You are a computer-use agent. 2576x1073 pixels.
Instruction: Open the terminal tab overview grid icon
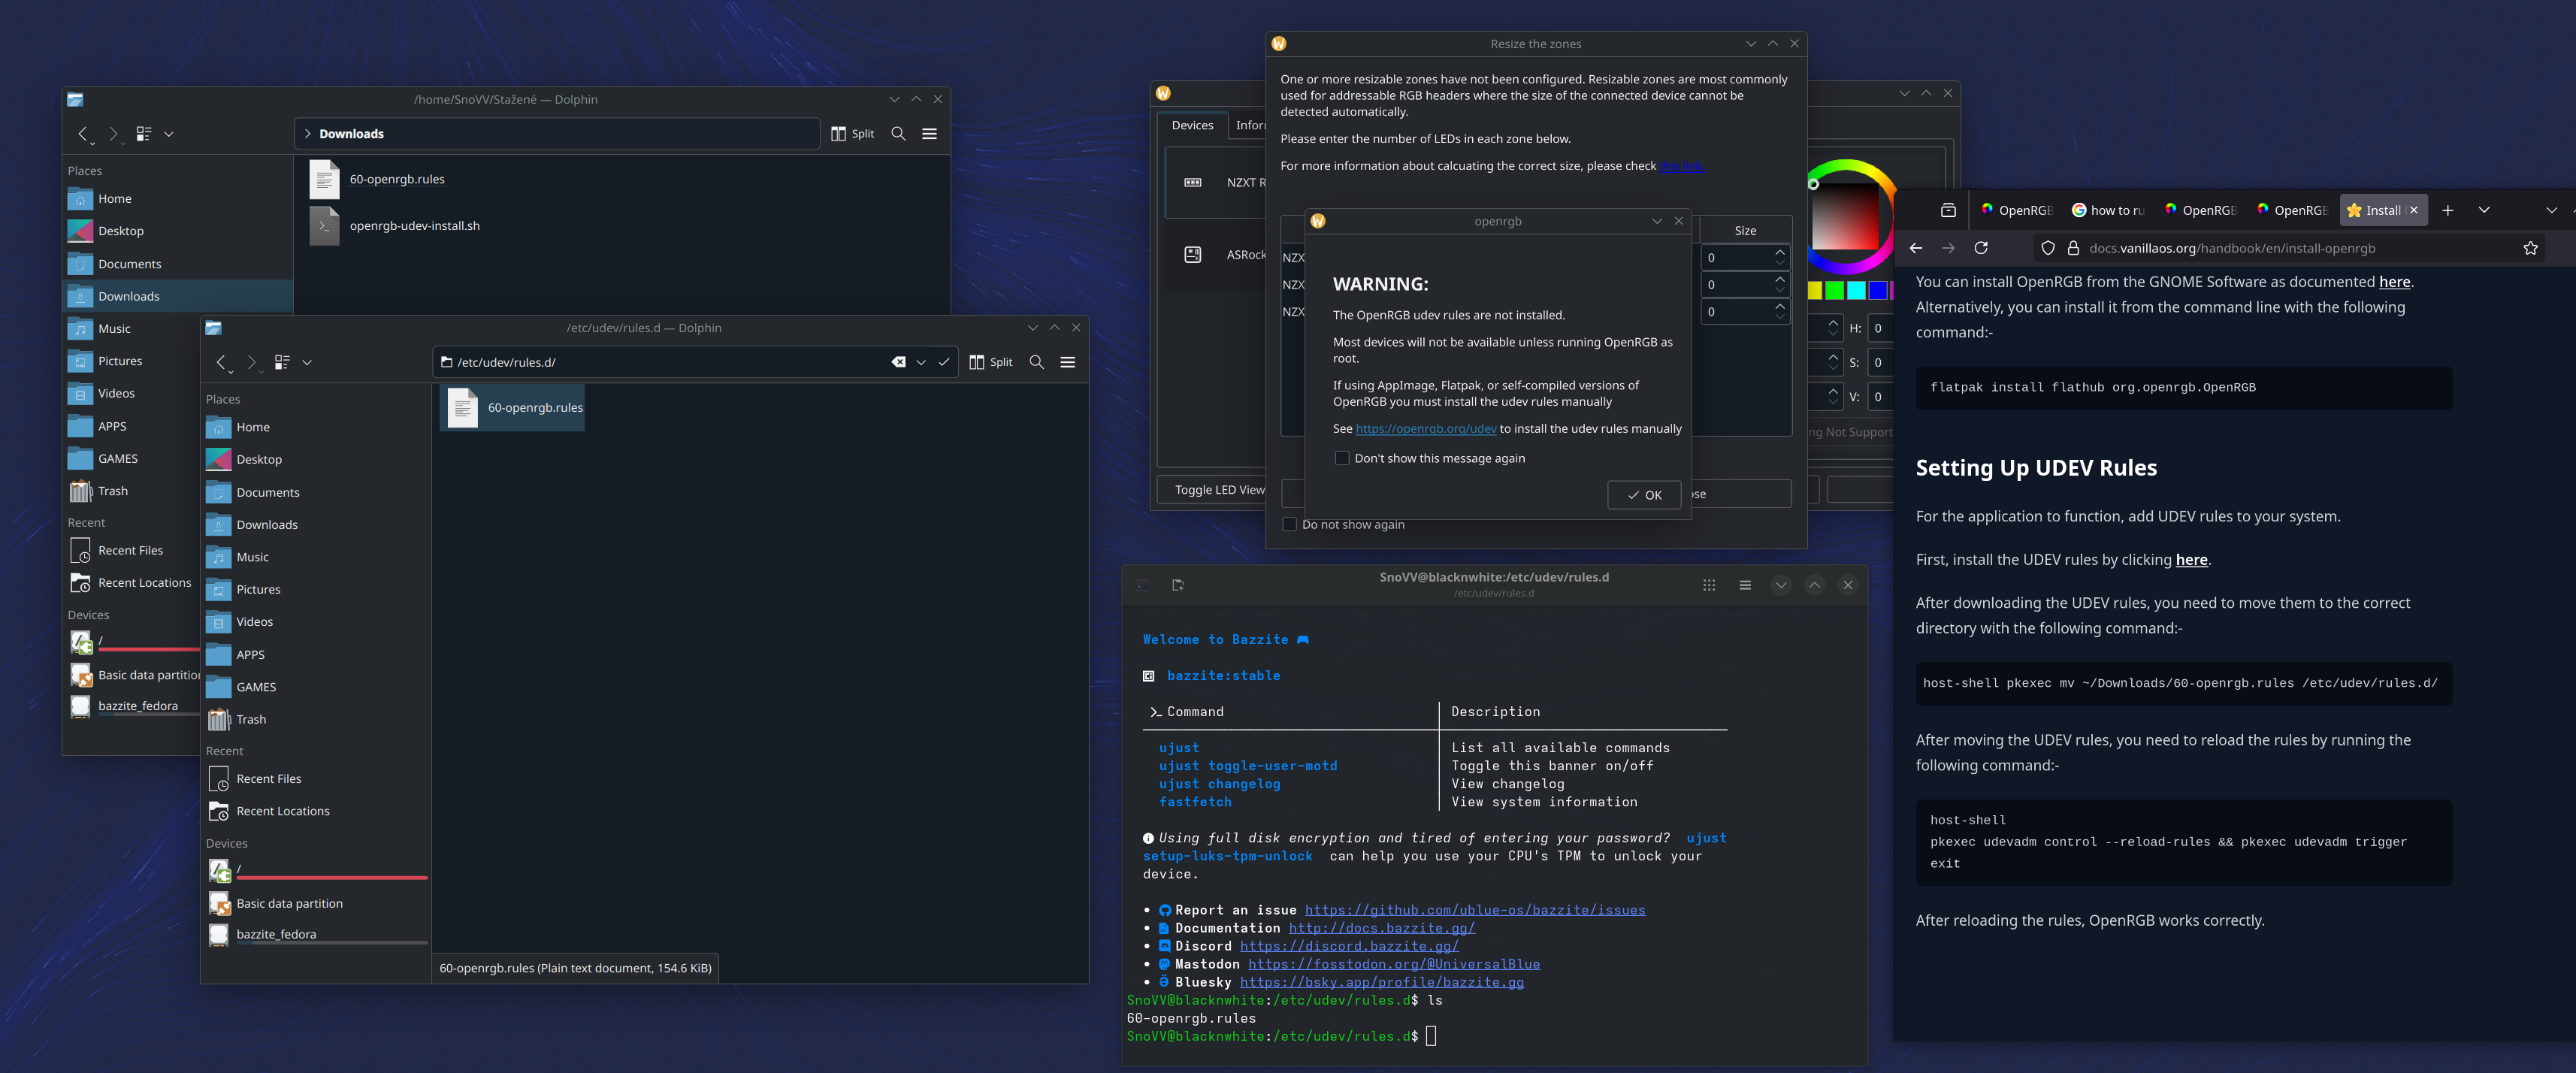pyautogui.click(x=1709, y=585)
